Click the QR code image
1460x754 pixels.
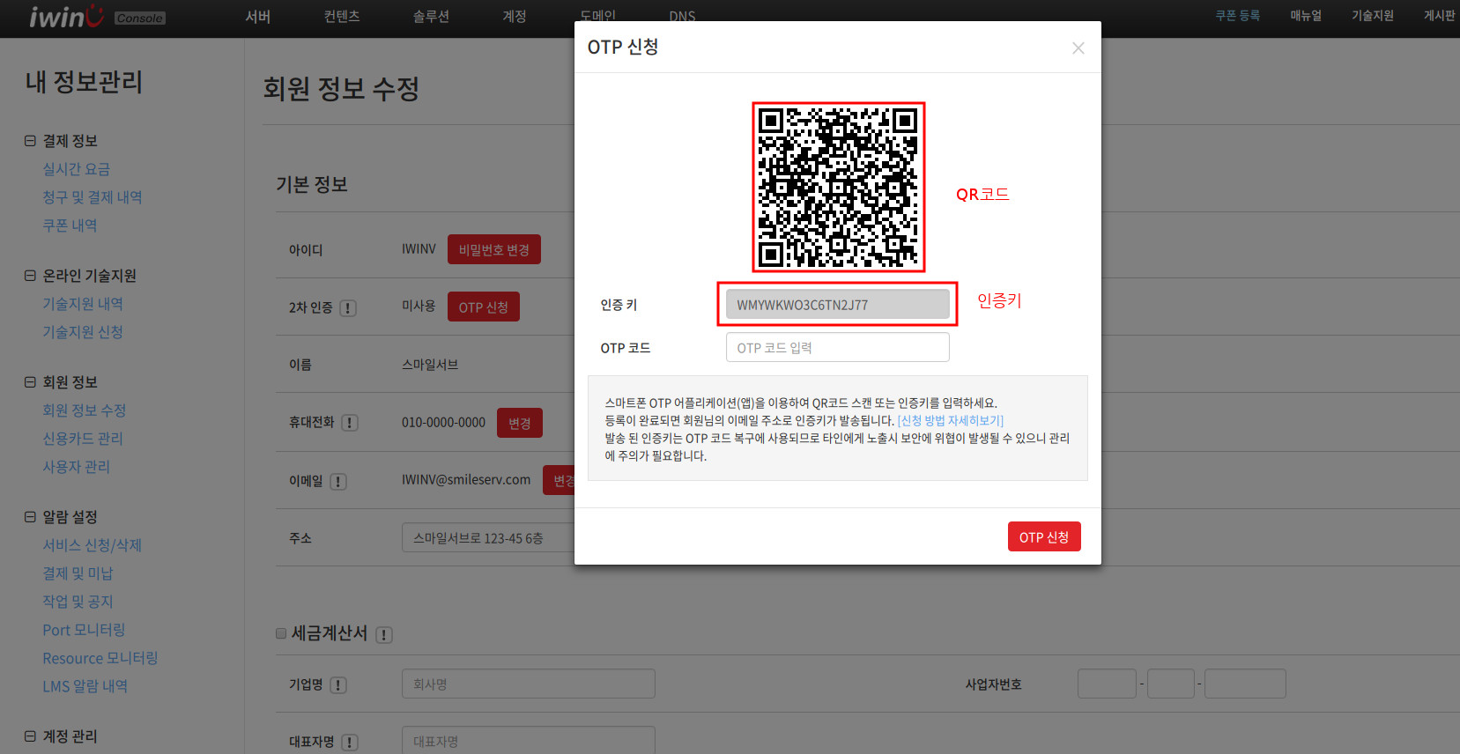[838, 187]
